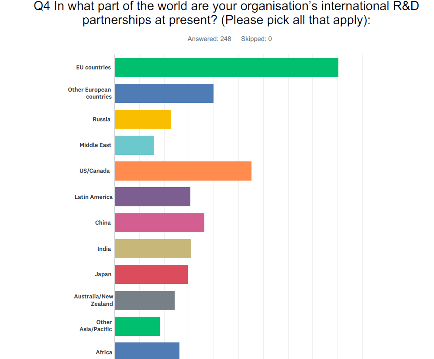434x359 pixels.
Task: Click the Q4 question title
Action: tap(227, 13)
